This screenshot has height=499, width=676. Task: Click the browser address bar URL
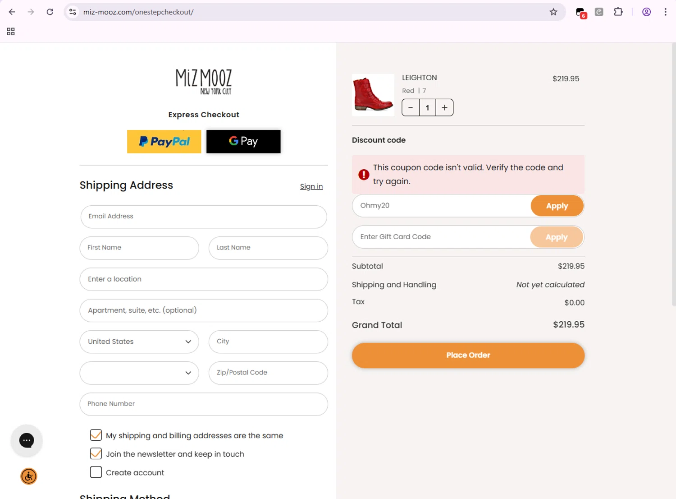tap(138, 12)
